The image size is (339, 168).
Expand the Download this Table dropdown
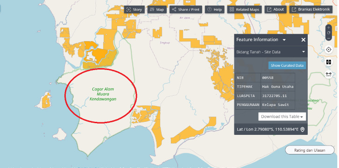coord(282,117)
